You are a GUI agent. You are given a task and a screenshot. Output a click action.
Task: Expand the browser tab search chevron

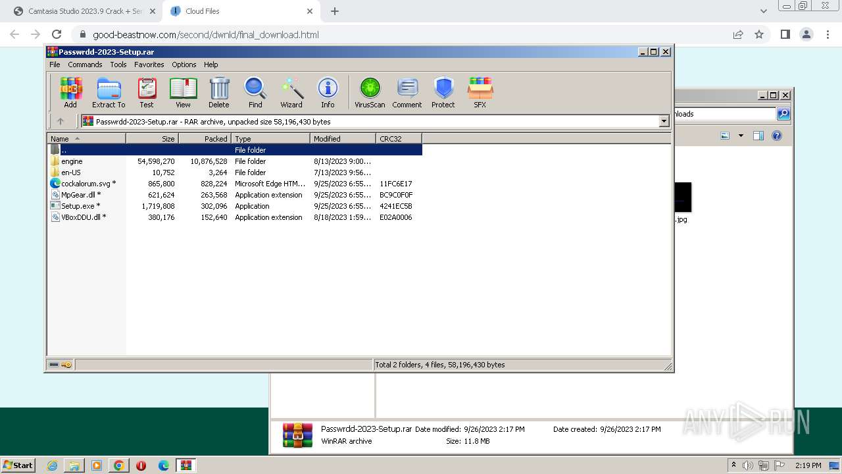[764, 11]
